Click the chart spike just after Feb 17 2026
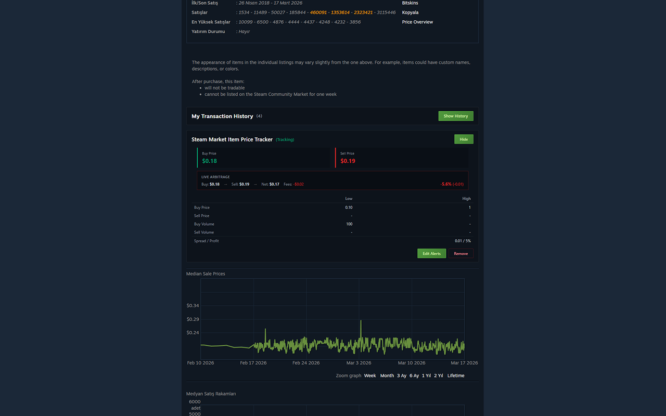 265,329
